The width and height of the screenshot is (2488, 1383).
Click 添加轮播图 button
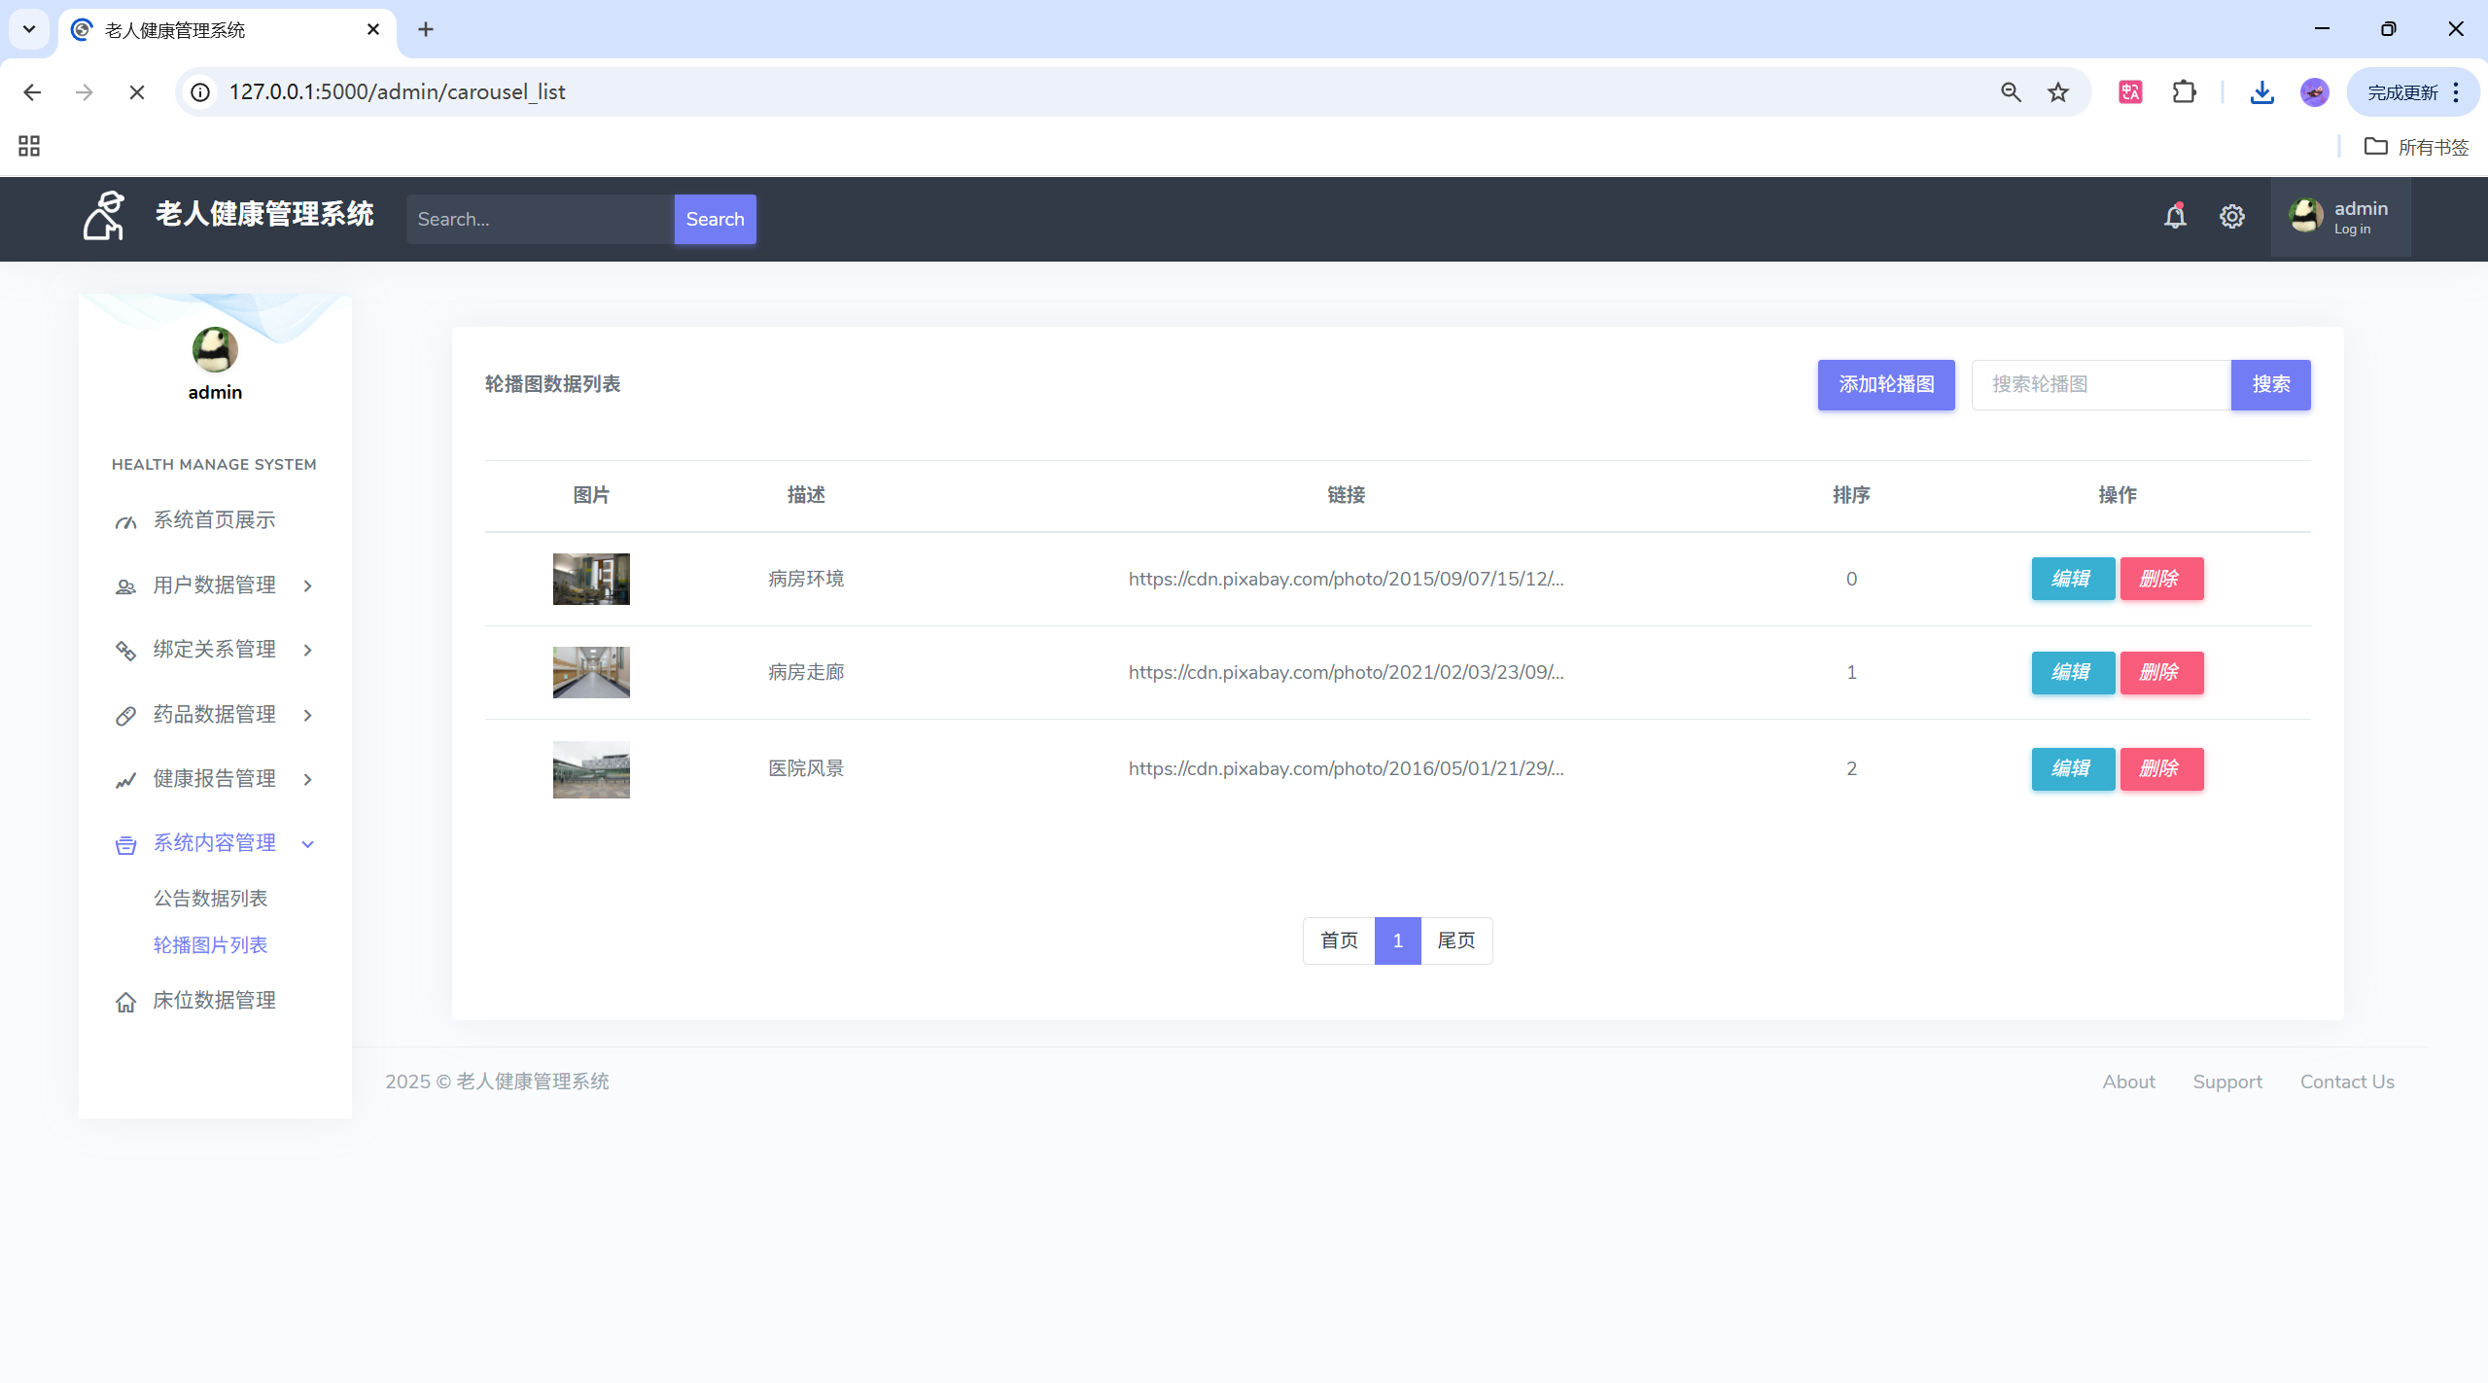(x=1885, y=385)
